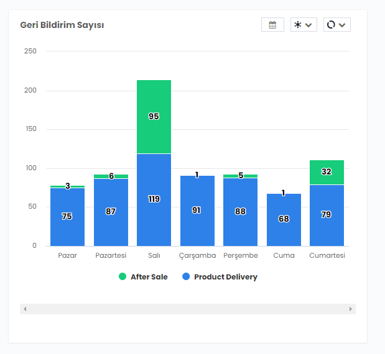This screenshot has width=385, height=354.
Task: Click the blue Product Delivery legend dot
Action: 186,277
